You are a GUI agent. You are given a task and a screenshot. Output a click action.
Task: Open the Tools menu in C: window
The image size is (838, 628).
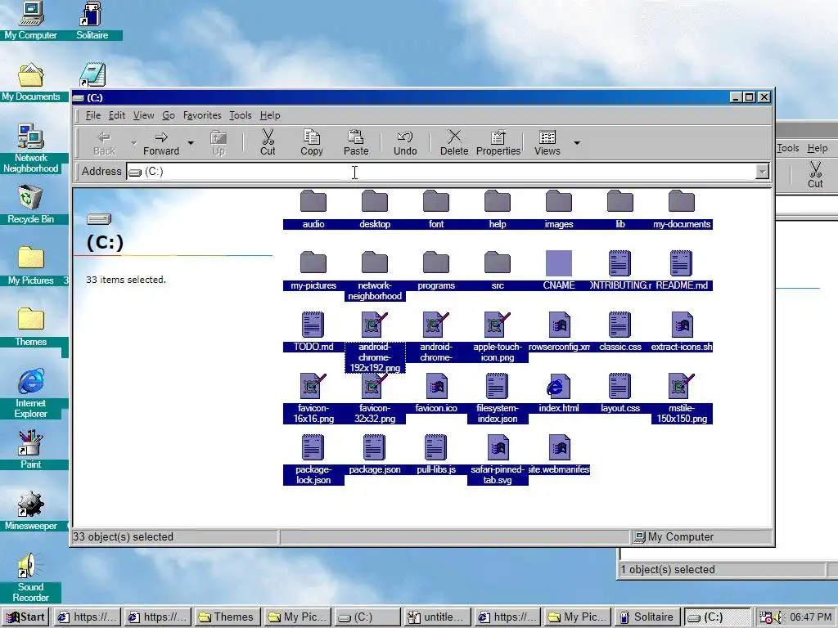(240, 115)
